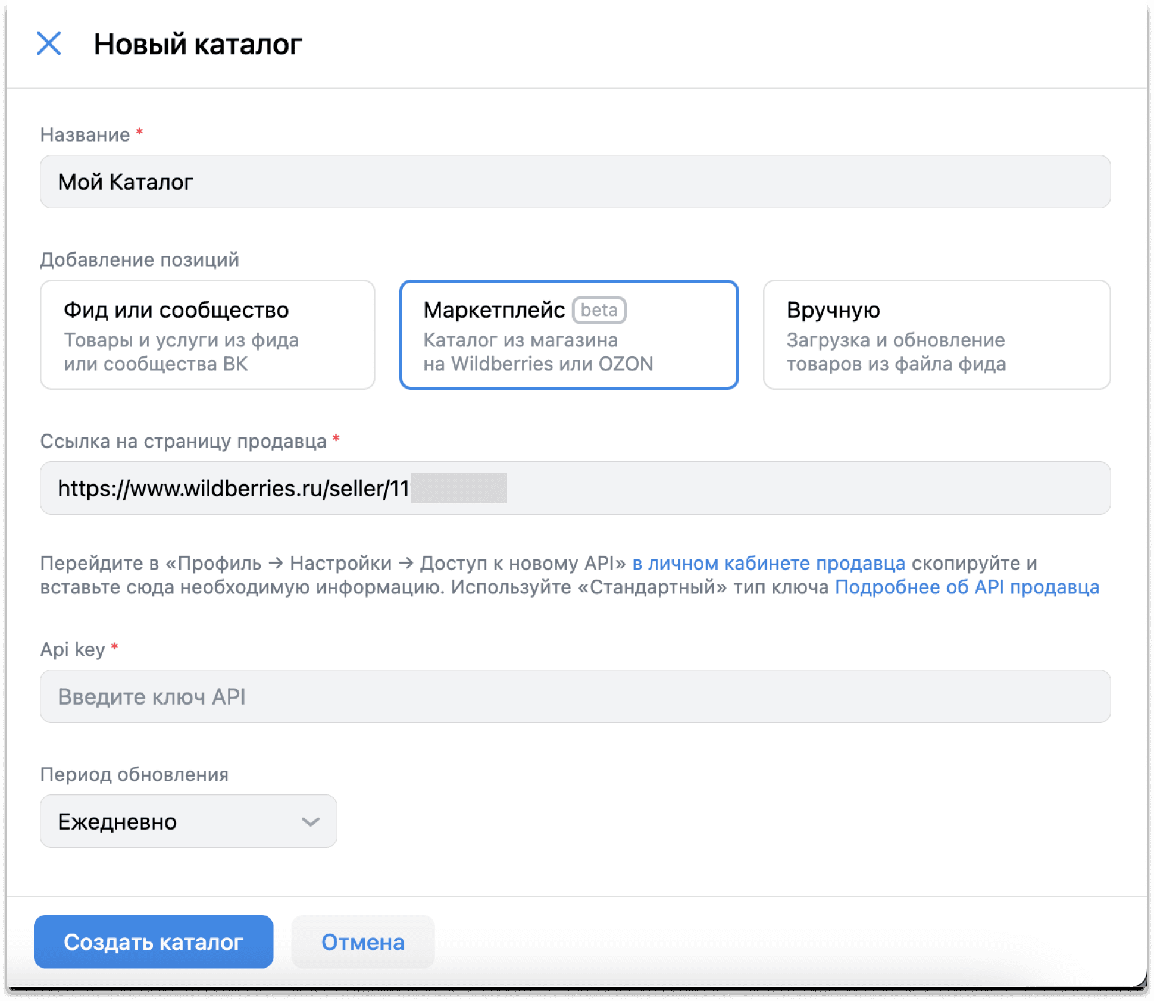Follow the Подробнее об API продавца link
The image size is (1154, 1001).
click(x=967, y=587)
